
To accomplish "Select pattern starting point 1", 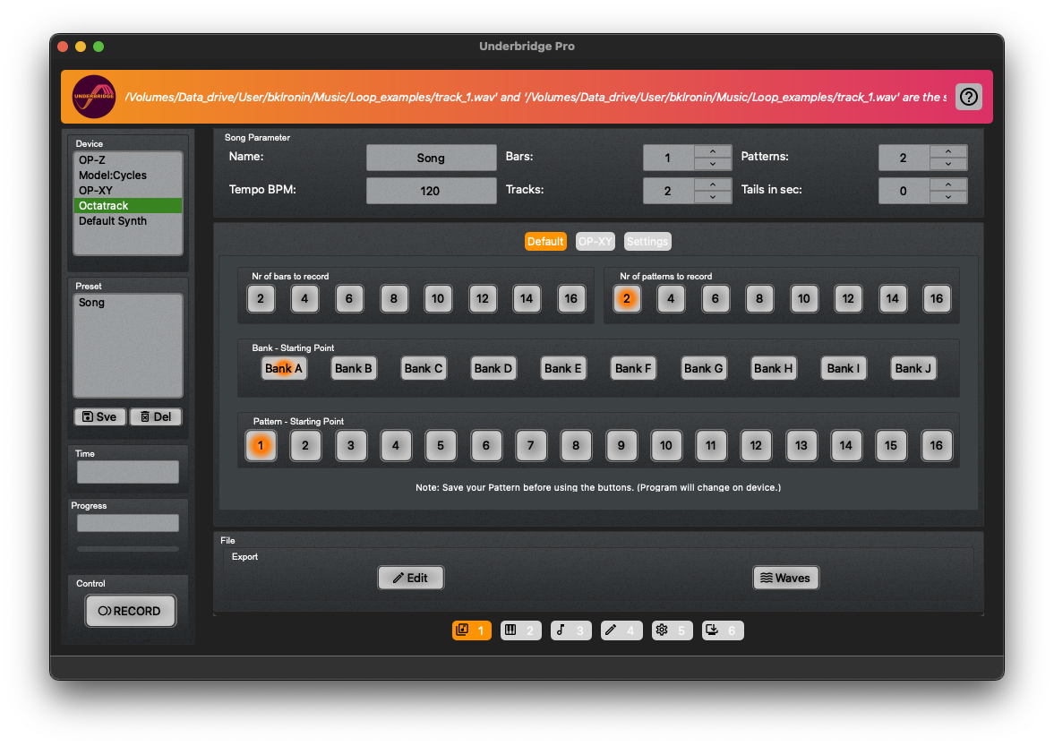I will pos(260,445).
